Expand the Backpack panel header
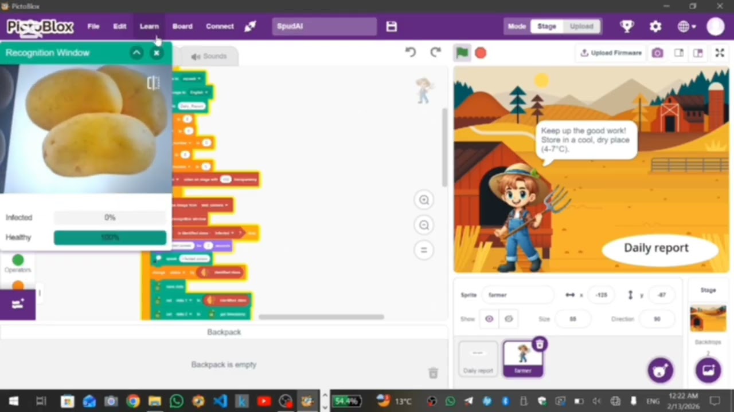 pos(224,332)
